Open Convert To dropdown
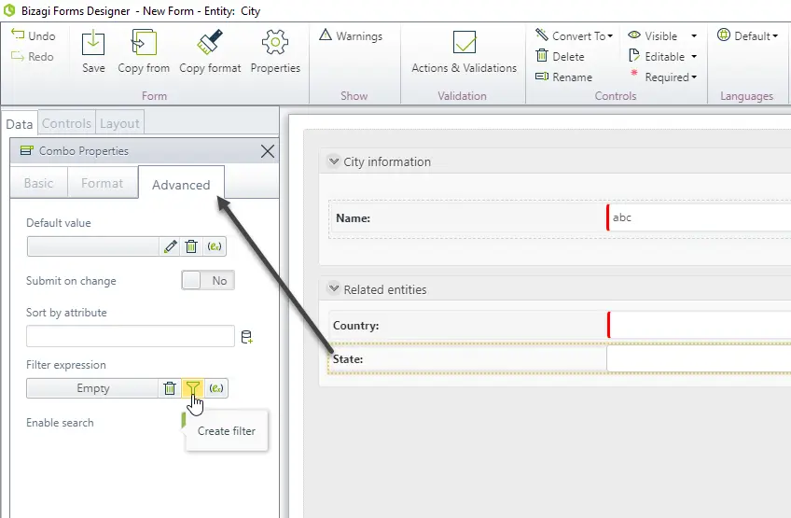The width and height of the screenshot is (791, 518). [x=574, y=35]
